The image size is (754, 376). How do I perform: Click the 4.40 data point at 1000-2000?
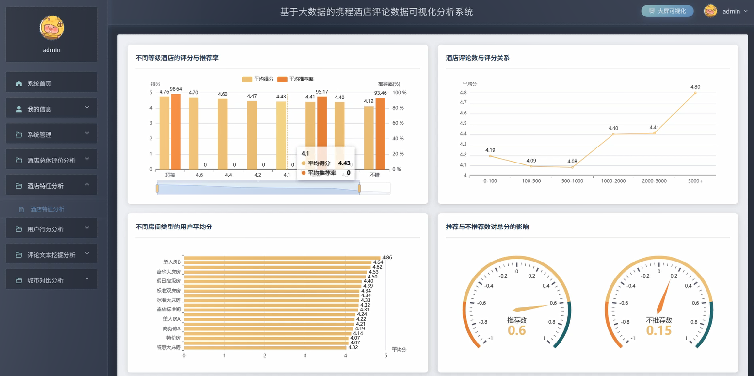(613, 134)
